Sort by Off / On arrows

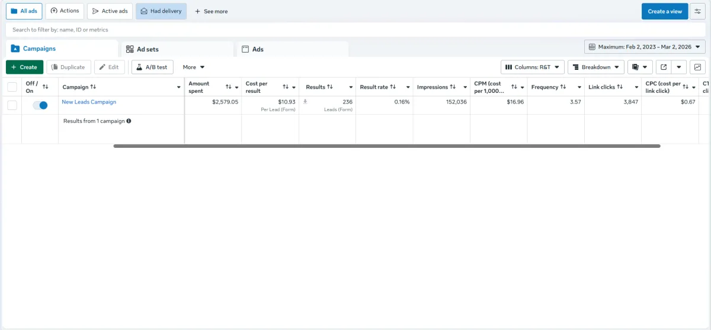click(46, 87)
